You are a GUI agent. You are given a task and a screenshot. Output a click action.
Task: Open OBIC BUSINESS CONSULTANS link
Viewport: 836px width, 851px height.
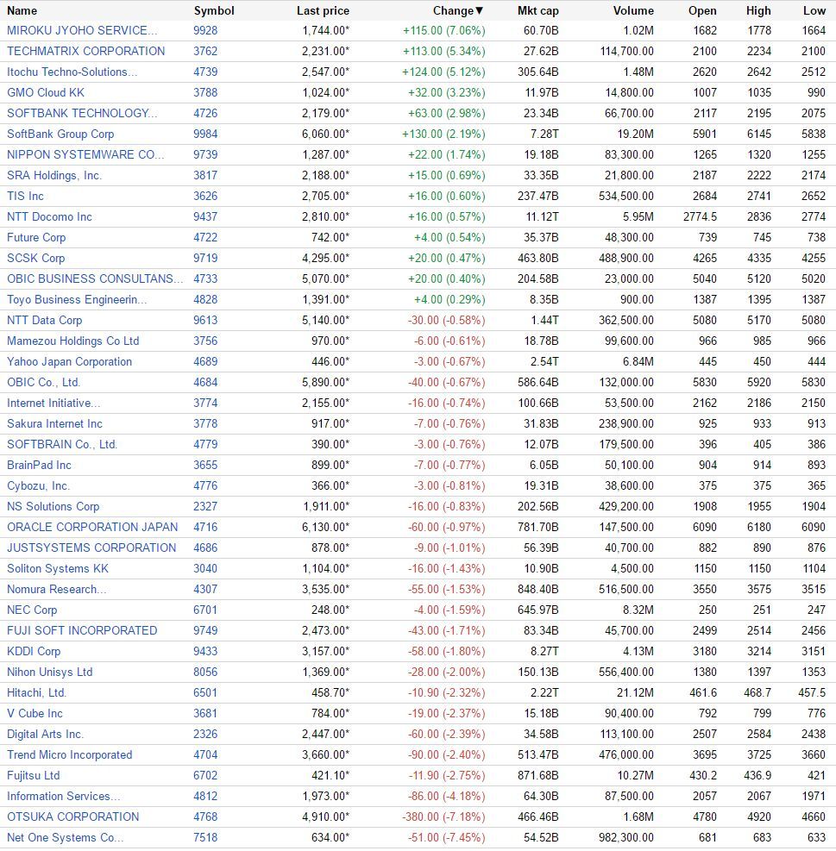(95, 278)
